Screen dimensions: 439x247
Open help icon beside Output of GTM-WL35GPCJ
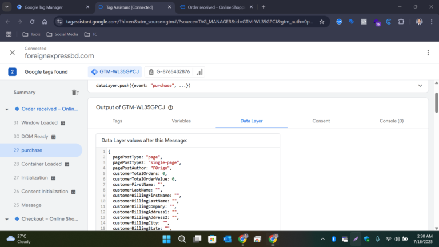point(170,107)
